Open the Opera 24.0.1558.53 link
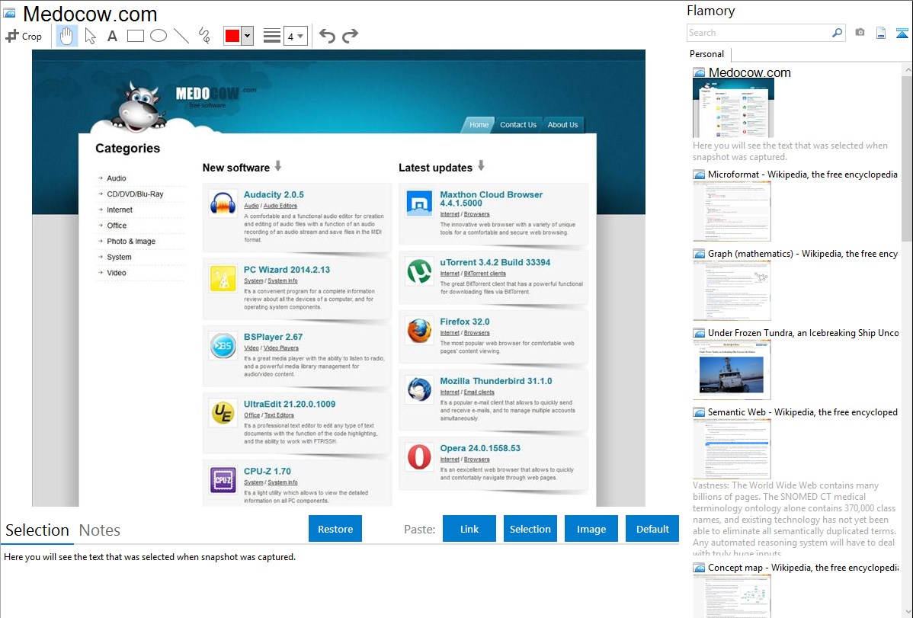 (480, 448)
